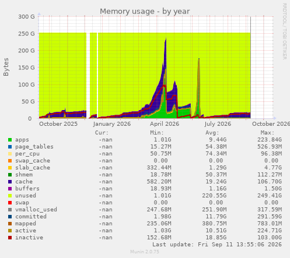Click the mapped brown legend swatch
The height and width of the screenshot is (258, 290).
click(x=10, y=224)
